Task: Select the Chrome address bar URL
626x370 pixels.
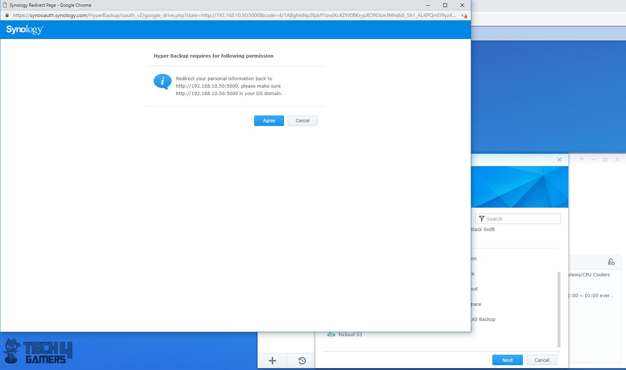Action: pyautogui.click(x=234, y=15)
